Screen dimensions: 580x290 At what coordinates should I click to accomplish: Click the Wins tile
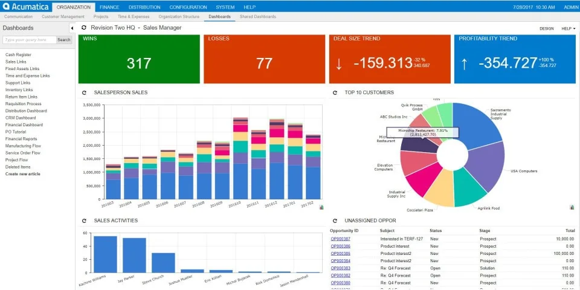[x=139, y=59]
